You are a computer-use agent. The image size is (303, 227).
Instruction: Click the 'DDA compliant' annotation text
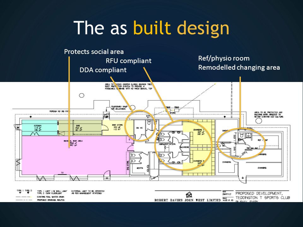tap(103, 70)
